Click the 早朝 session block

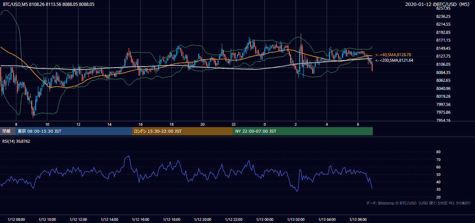7,131
